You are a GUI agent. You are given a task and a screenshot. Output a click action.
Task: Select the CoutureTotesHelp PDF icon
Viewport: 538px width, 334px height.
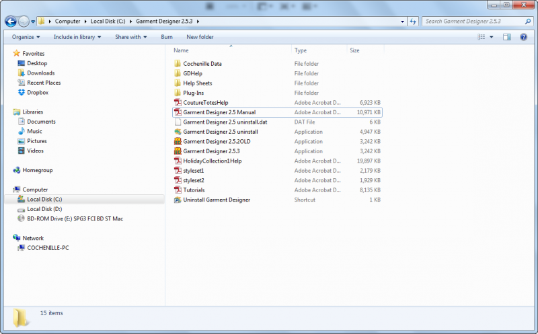[x=178, y=102]
